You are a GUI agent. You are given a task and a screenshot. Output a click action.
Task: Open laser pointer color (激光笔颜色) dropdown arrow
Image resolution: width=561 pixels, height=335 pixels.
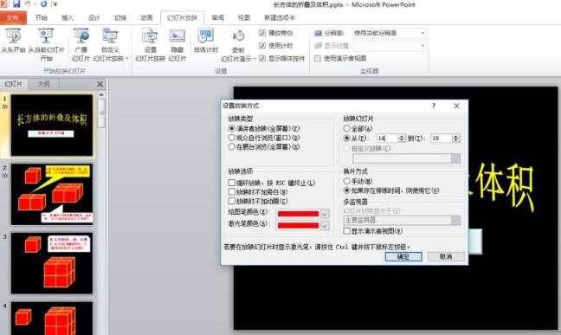click(x=325, y=225)
